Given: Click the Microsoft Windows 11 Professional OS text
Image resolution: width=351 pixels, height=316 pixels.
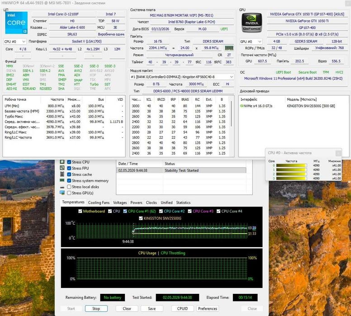Looking at the screenshot, I should click(293, 79).
